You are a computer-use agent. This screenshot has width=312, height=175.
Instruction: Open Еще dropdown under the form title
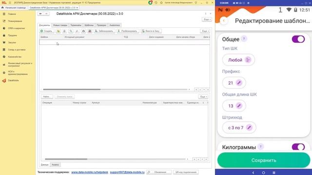point(207,19)
